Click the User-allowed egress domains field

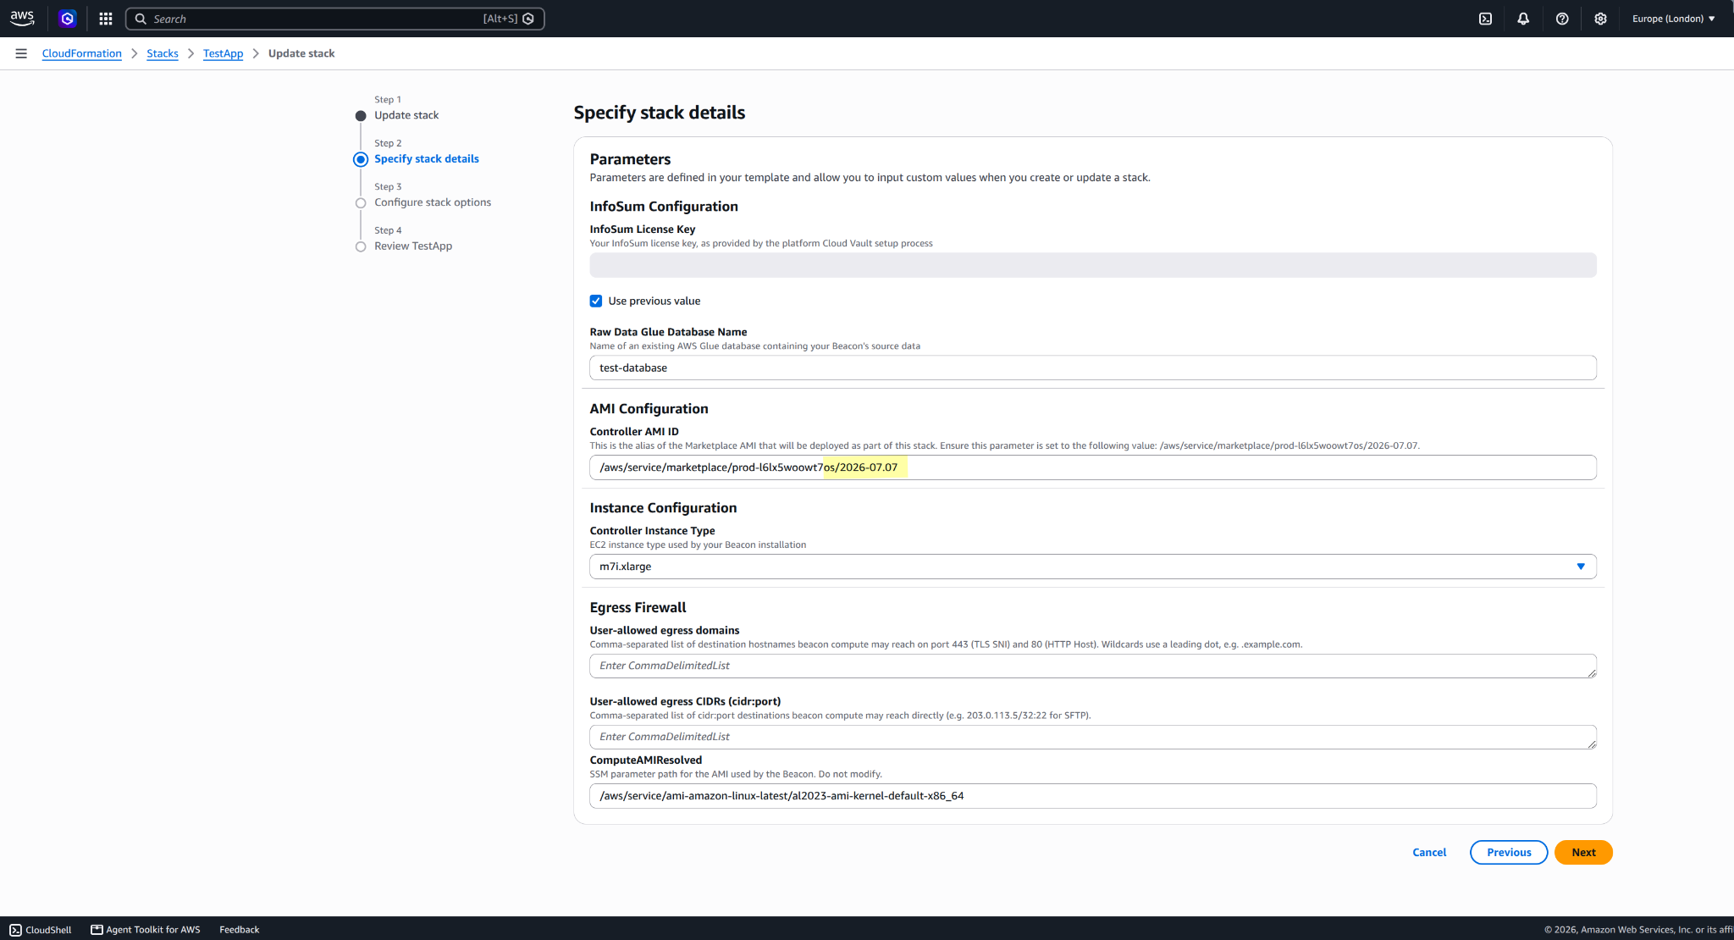pyautogui.click(x=1093, y=666)
